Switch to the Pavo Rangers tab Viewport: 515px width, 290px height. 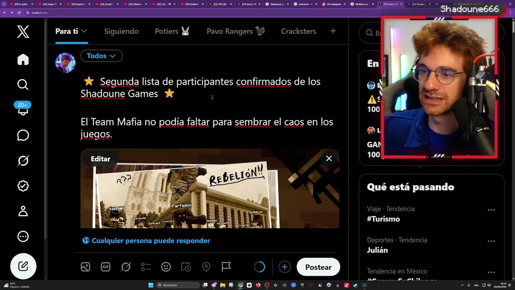[x=236, y=31]
